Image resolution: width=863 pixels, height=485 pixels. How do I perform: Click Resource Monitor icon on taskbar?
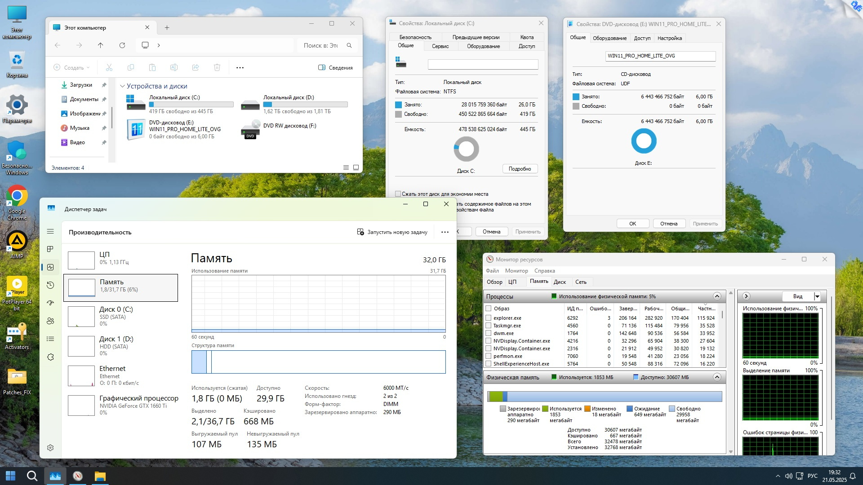pos(78,476)
